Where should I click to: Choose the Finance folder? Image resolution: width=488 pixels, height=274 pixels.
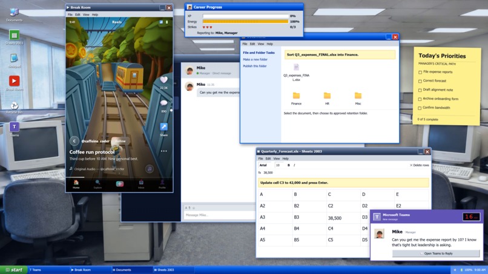[x=296, y=98]
